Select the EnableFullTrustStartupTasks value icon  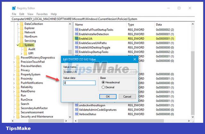pos(77,30)
